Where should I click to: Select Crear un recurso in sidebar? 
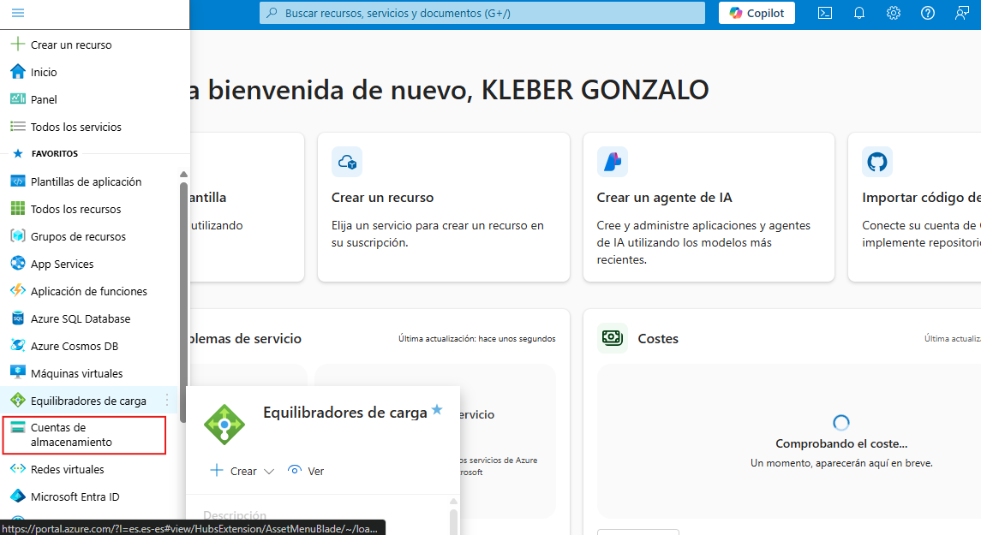71,45
